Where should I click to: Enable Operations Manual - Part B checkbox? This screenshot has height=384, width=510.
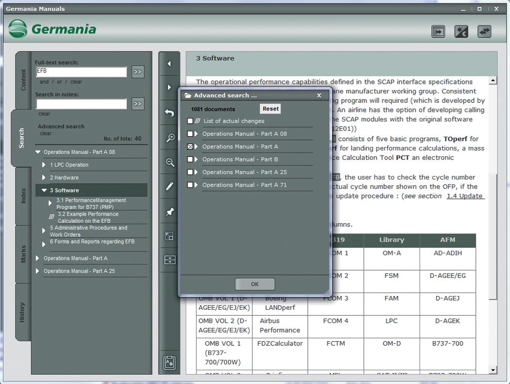[x=190, y=159]
